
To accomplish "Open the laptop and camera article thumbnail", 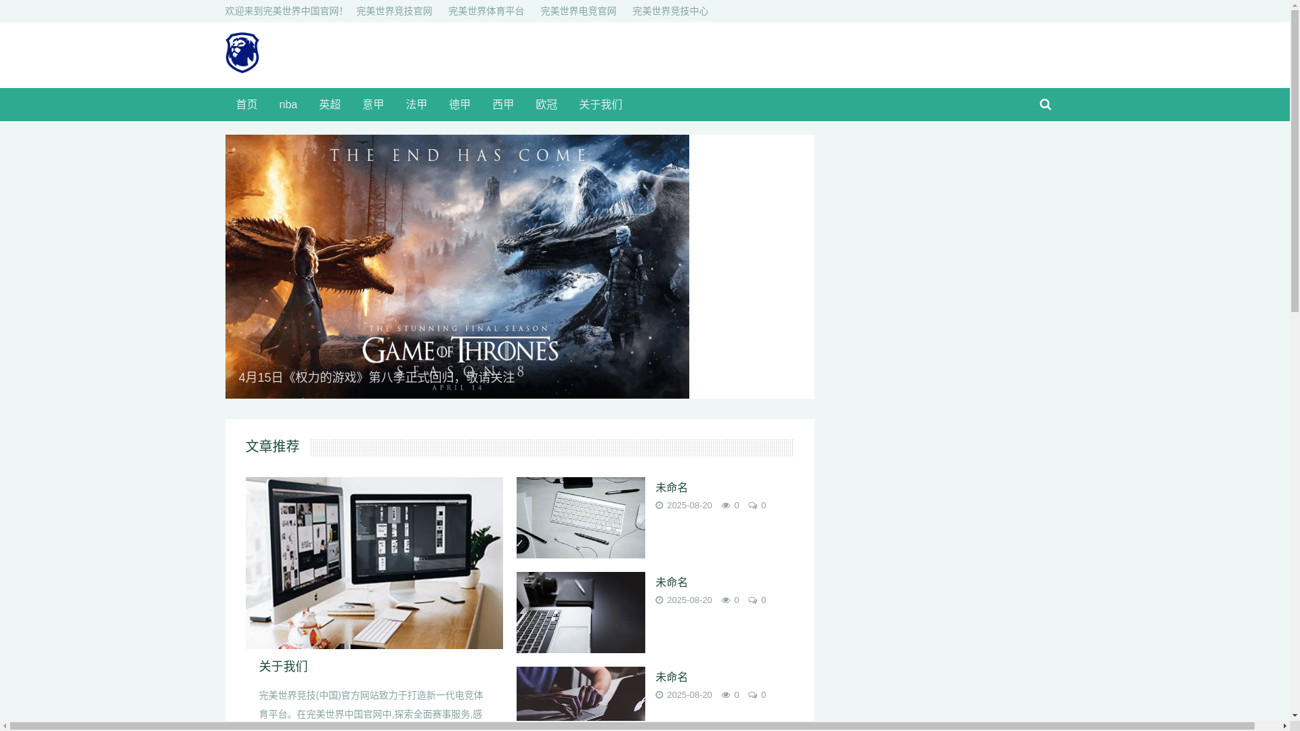I will (580, 612).
